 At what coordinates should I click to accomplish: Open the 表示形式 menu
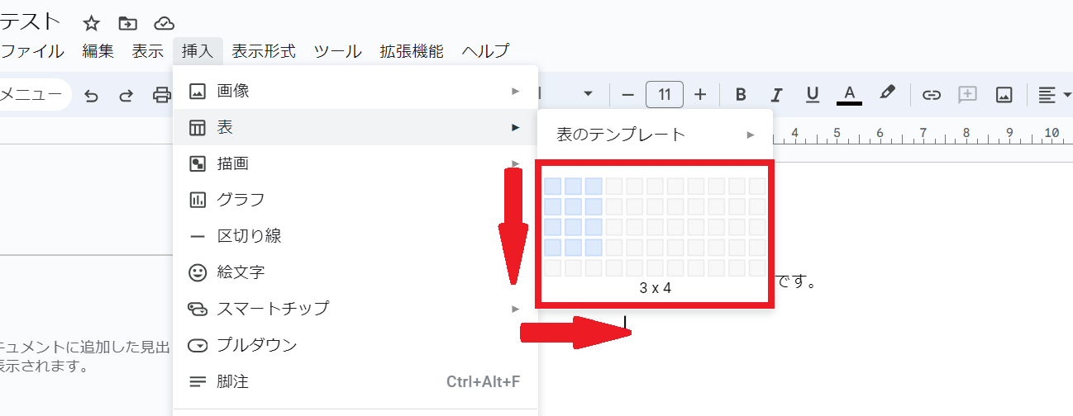tap(264, 51)
